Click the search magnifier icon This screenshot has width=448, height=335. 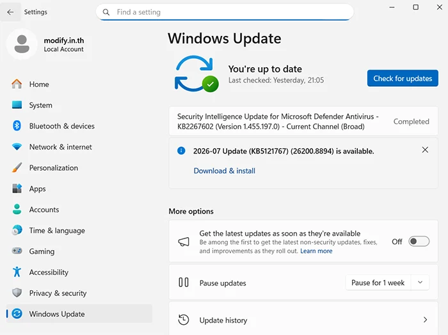[x=106, y=12]
